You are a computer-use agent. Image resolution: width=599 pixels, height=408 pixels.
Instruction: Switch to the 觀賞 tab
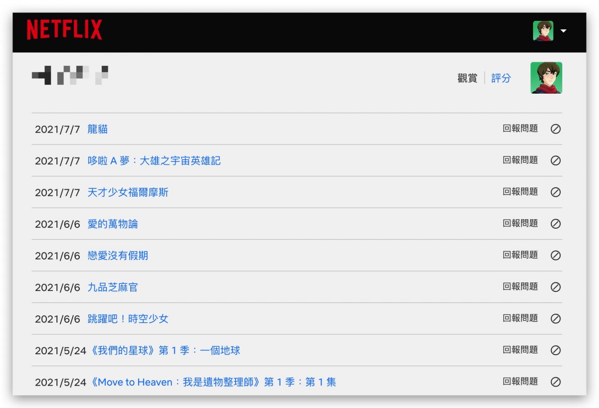pyautogui.click(x=467, y=78)
